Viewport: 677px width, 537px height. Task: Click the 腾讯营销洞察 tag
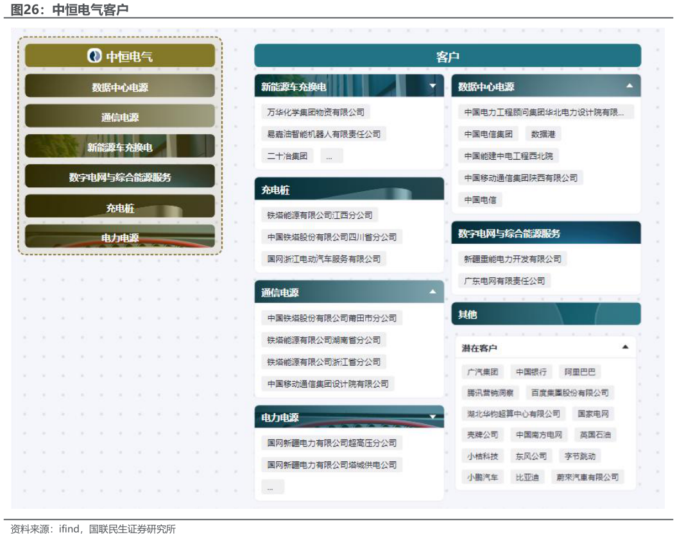tap(490, 393)
